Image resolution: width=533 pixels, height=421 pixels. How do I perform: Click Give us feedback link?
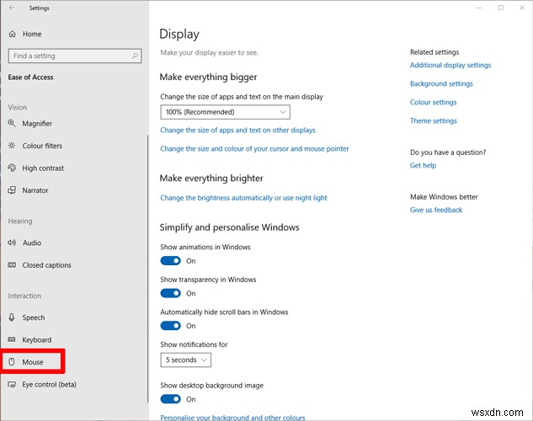coord(436,210)
